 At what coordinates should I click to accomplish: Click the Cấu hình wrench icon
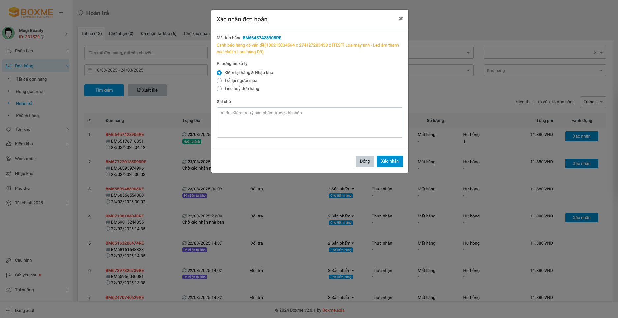pyautogui.click(x=9, y=260)
